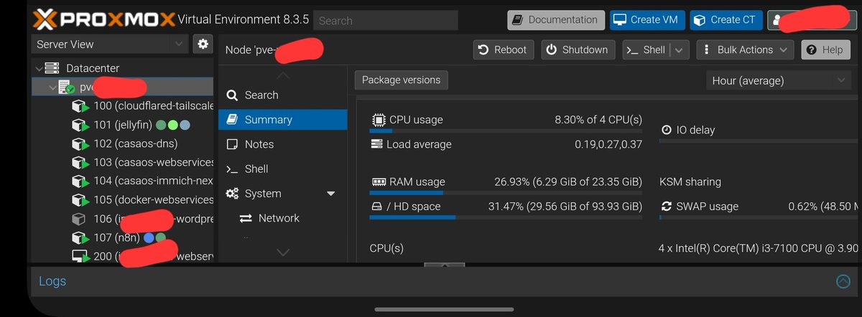862x317 pixels.
Task: Collapse the pve node expander
Action: click(52, 87)
